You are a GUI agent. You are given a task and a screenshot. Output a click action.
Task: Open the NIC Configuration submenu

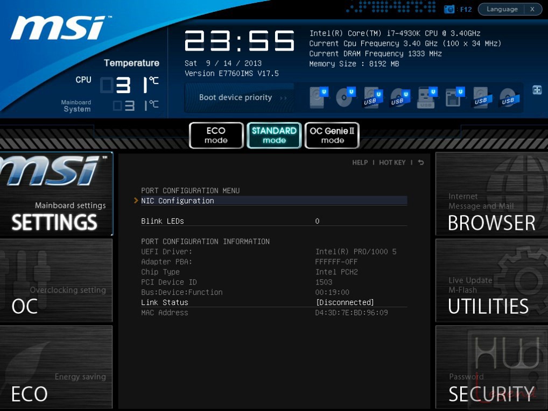point(274,201)
